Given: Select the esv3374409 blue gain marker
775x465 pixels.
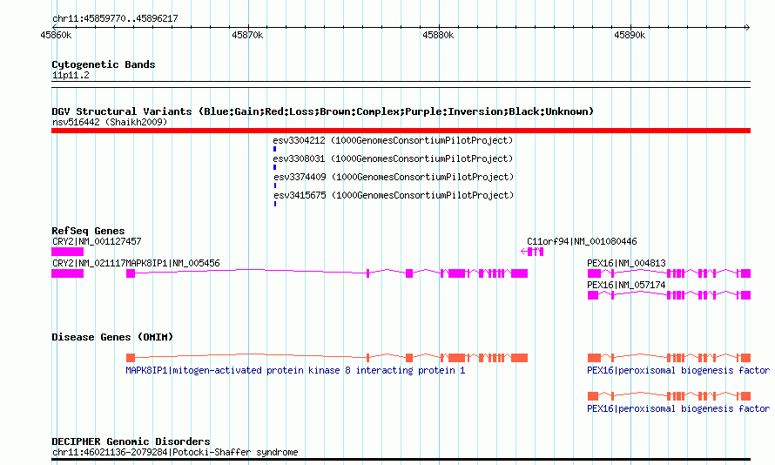Looking at the screenshot, I should (275, 185).
